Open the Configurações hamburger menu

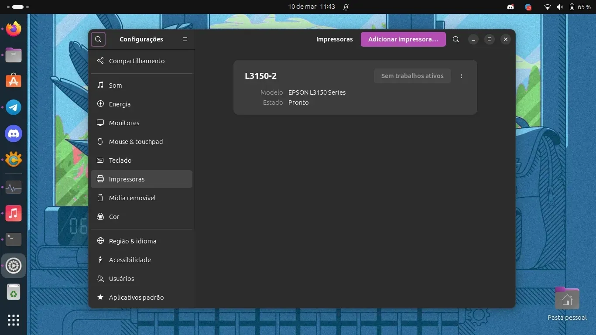(185, 39)
